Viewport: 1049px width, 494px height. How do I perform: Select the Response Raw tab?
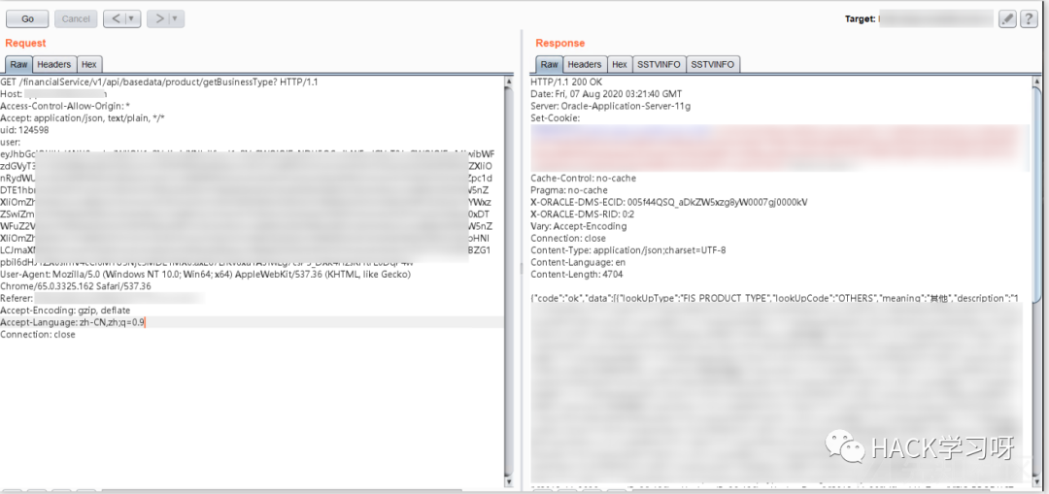[x=549, y=64]
